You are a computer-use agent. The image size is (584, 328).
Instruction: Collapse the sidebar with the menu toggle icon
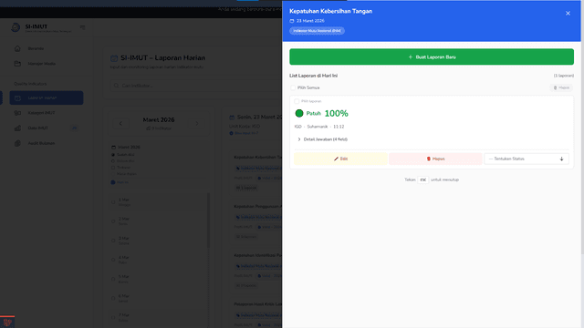83,27
